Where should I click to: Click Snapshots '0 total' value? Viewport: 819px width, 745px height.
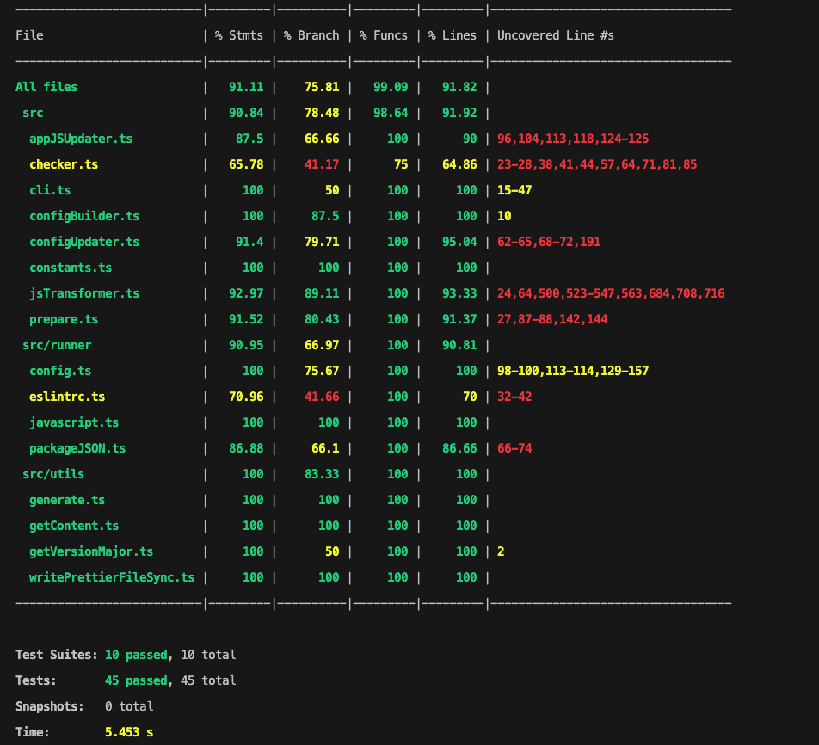[x=129, y=706]
